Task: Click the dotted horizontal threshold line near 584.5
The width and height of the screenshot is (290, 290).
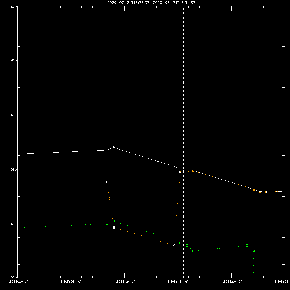Action: point(151,102)
